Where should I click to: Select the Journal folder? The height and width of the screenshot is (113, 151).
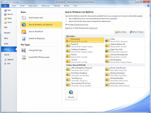(x=85, y=61)
